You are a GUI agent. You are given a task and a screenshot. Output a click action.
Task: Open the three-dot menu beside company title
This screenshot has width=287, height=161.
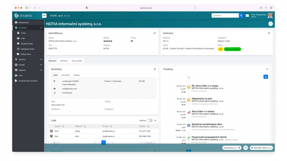270,24
